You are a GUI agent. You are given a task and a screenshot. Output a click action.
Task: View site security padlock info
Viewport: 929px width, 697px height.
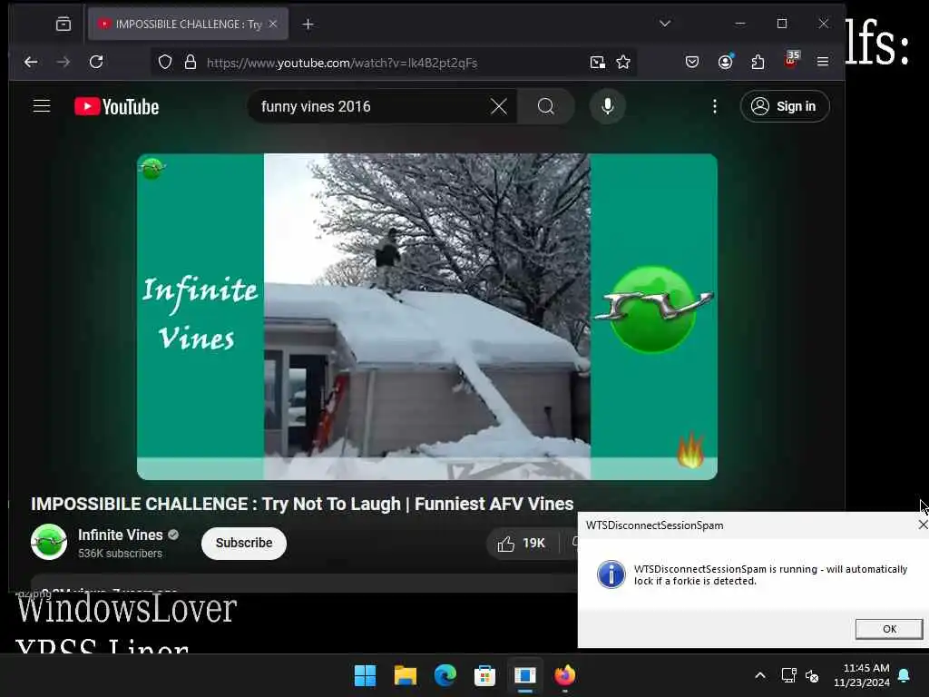(x=191, y=63)
